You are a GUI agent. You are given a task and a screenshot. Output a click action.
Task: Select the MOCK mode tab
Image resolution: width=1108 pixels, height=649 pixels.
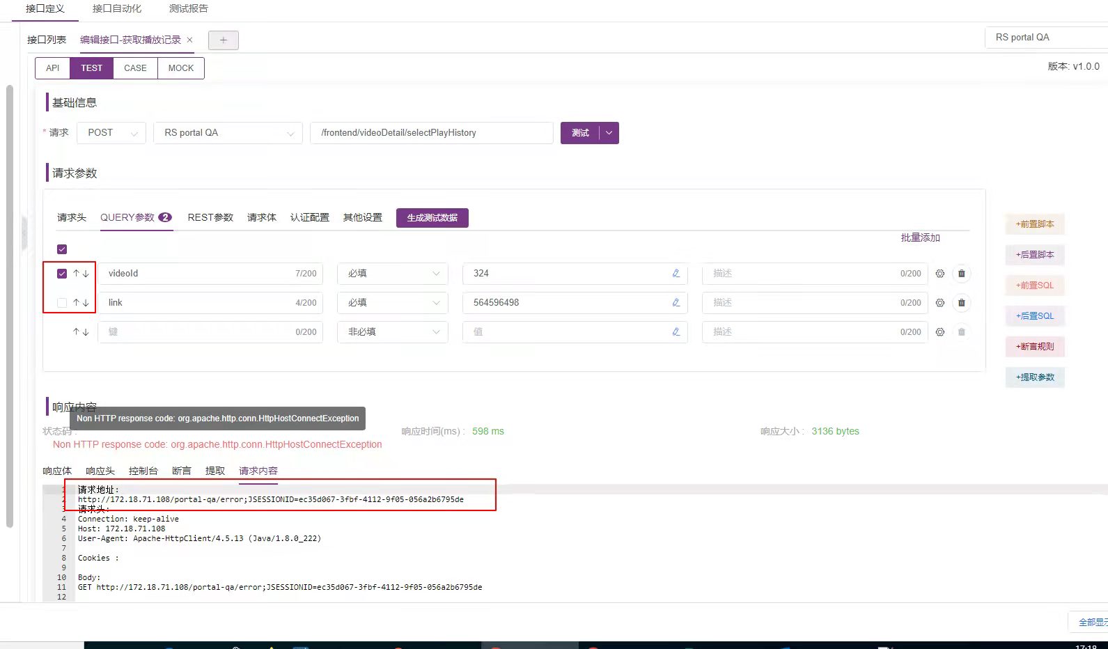tap(181, 68)
